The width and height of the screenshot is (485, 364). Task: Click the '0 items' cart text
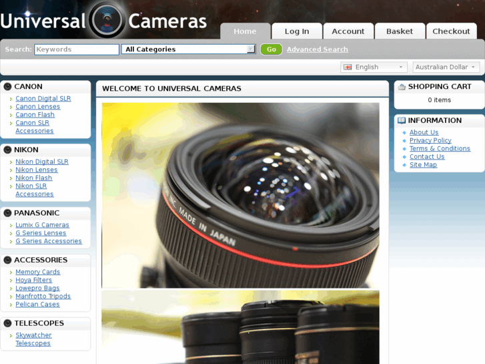coord(439,100)
